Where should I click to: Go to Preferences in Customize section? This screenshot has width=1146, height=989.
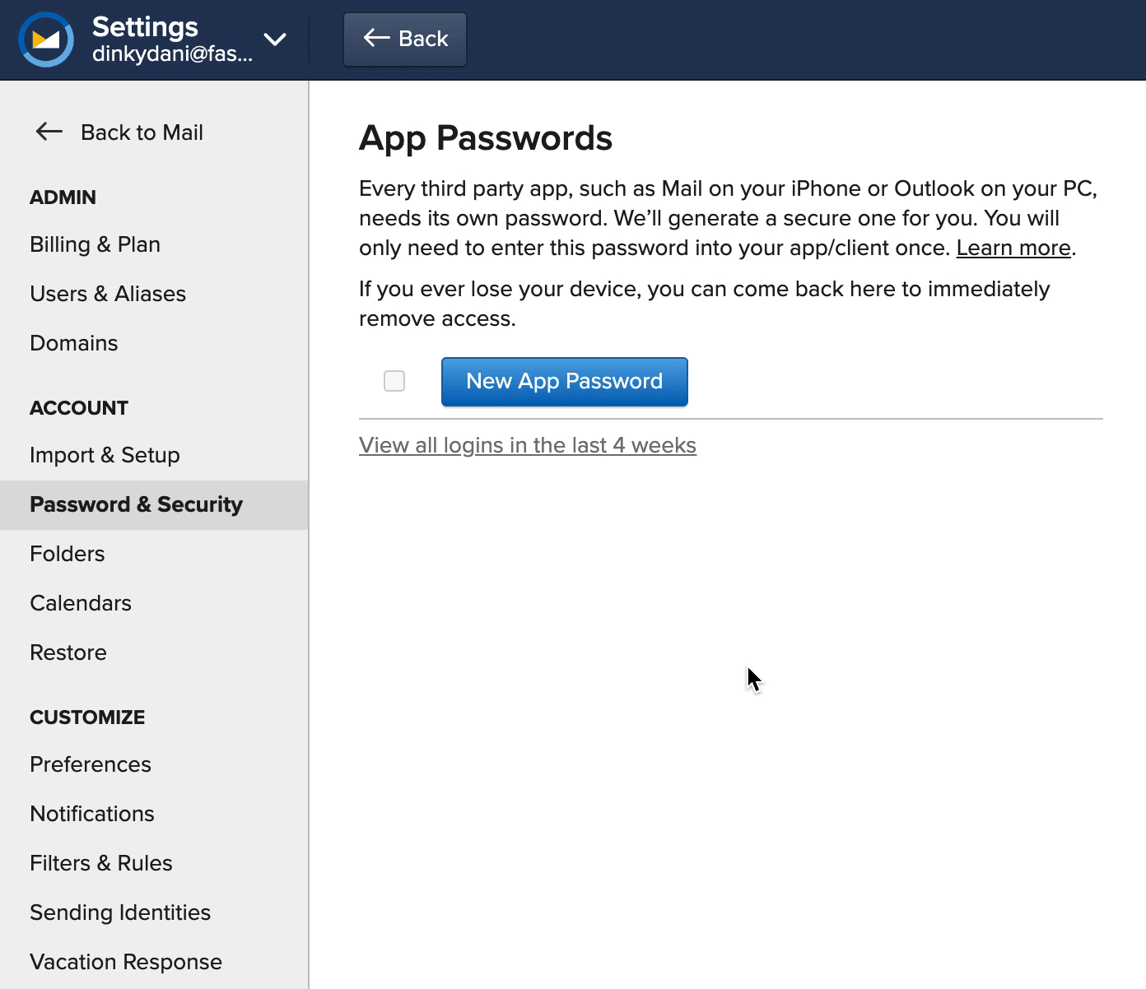pos(91,764)
